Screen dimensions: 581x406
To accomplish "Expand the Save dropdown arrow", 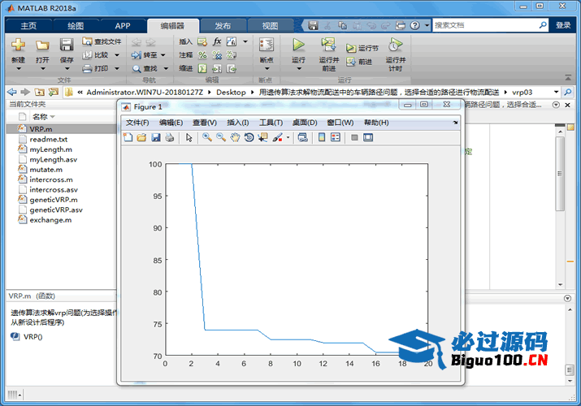I will point(67,68).
